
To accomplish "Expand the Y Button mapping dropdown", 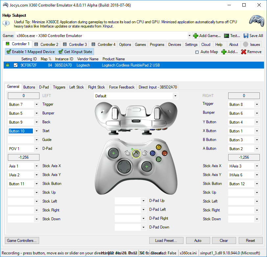I will [x=257, y=122].
